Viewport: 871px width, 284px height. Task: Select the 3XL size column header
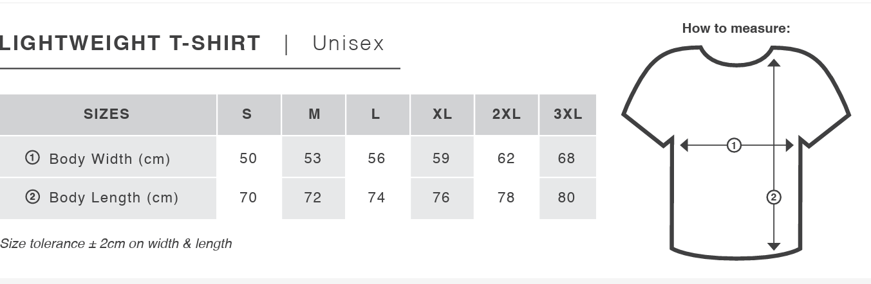click(x=568, y=114)
